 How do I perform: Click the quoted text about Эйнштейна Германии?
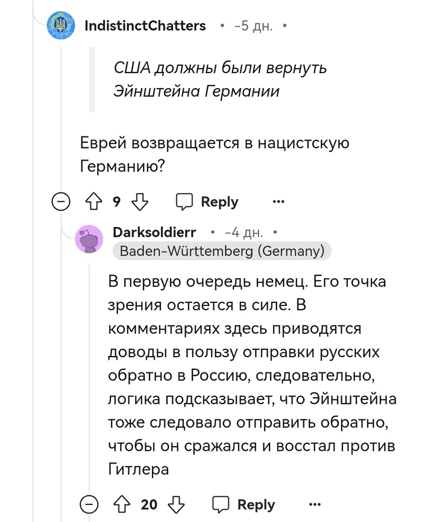(x=220, y=79)
